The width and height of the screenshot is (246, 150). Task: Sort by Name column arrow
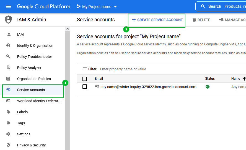tap(244, 79)
